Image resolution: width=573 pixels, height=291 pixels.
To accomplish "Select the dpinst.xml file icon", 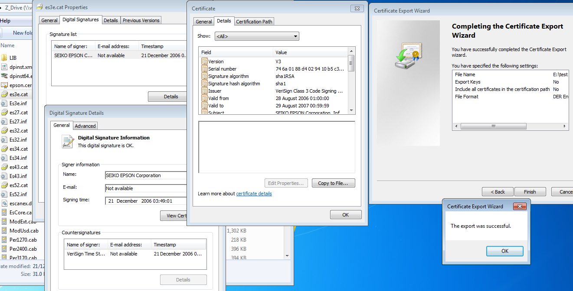I will tap(4, 67).
